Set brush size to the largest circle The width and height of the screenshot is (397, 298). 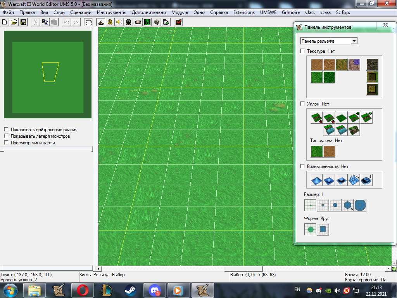tap(360, 205)
